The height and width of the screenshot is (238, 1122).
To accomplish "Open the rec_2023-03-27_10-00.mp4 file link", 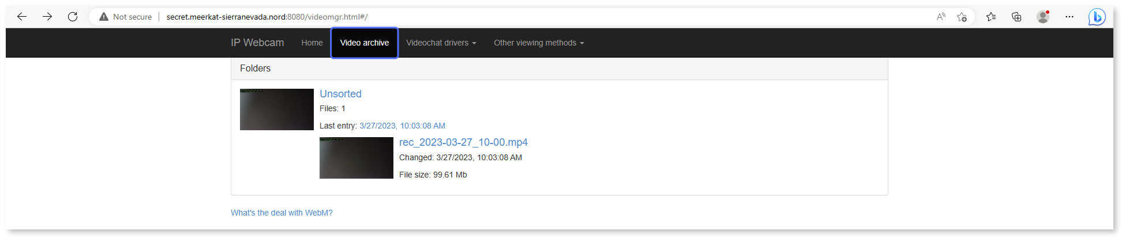I will pyautogui.click(x=463, y=142).
